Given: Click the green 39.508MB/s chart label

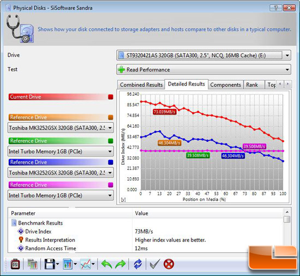Looking at the screenshot, I should pyautogui.click(x=198, y=155).
